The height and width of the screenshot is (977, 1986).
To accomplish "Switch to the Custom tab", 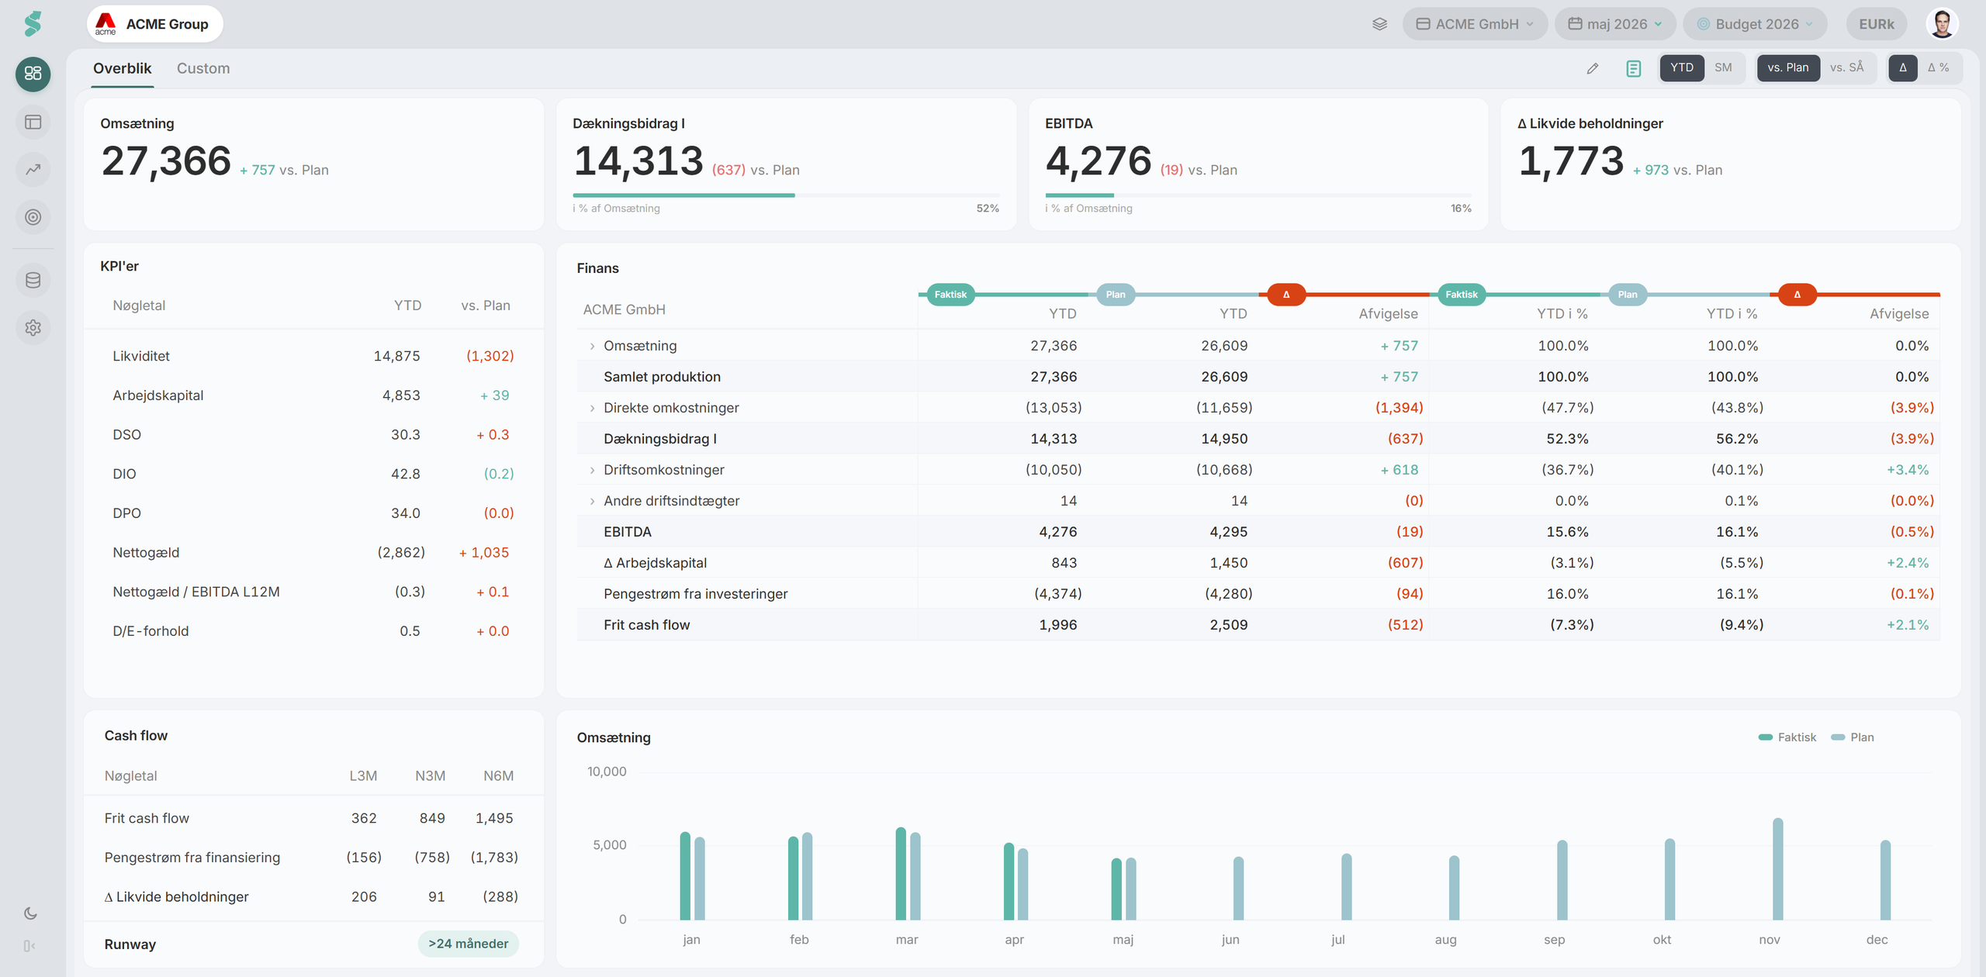I will (203, 68).
